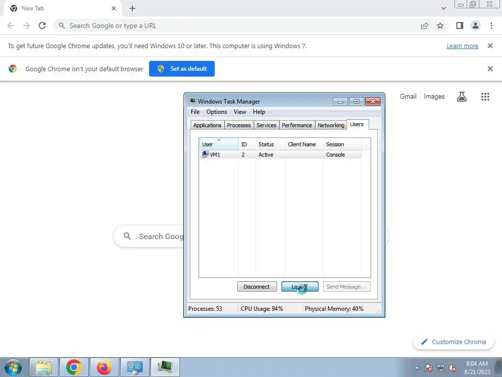Image resolution: width=502 pixels, height=377 pixels.
Task: Go forward using the Chrome forward arrow
Action: pyautogui.click(x=26, y=26)
